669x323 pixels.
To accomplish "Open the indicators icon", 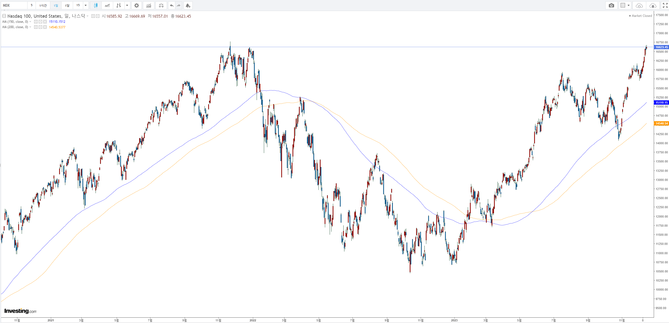I will pyautogui.click(x=149, y=5).
